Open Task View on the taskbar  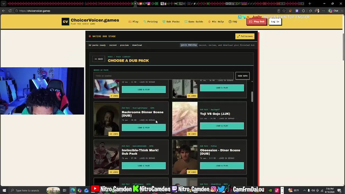[x=65, y=190]
